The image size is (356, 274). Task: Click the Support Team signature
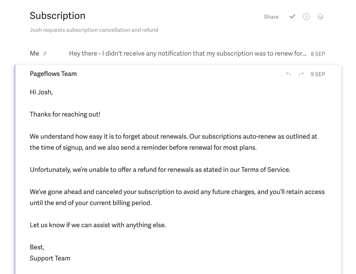coord(50,258)
